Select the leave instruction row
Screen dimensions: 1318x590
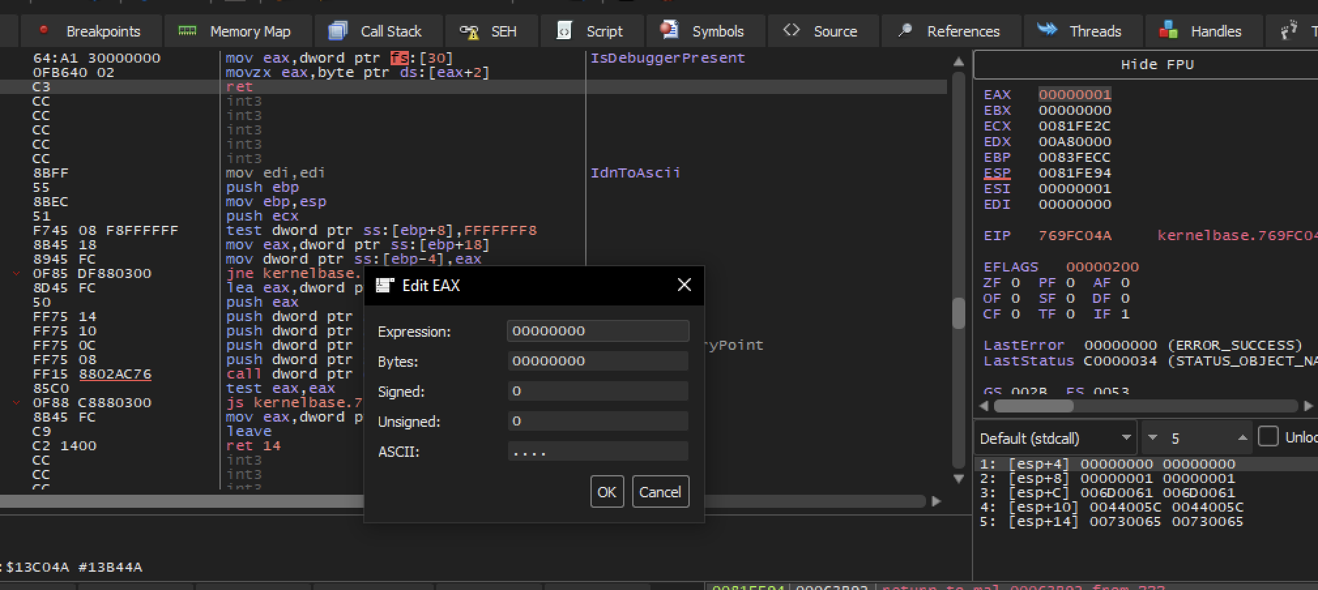pyautogui.click(x=249, y=431)
